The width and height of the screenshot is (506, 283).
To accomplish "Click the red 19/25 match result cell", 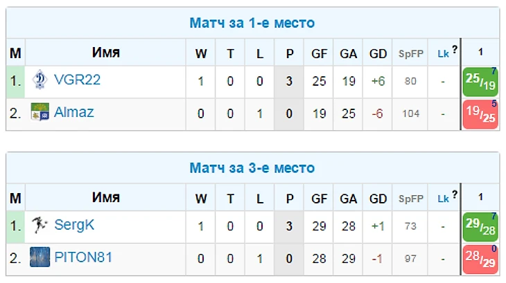I will tap(480, 114).
